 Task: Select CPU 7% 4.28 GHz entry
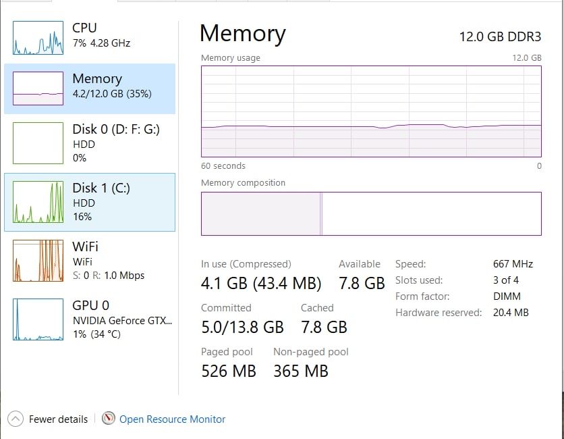tap(101, 35)
